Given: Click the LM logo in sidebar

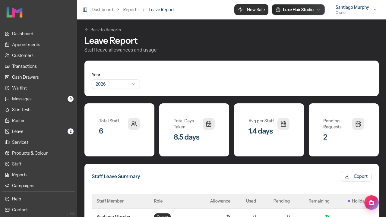Looking at the screenshot, I should tap(14, 12).
